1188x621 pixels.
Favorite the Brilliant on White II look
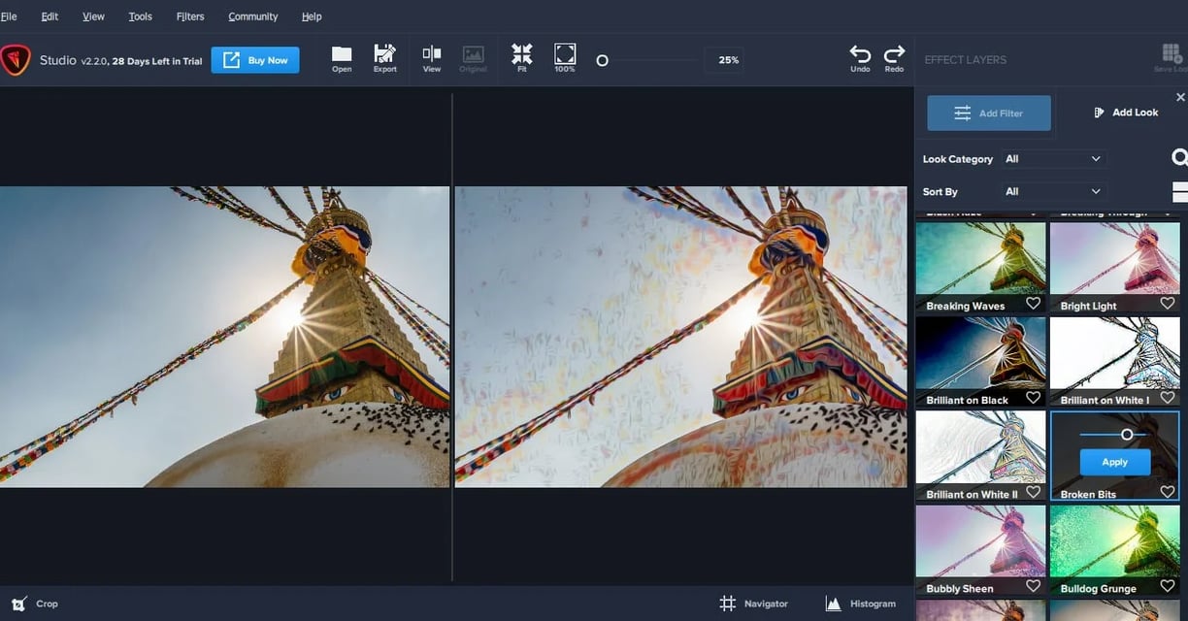tap(1033, 492)
